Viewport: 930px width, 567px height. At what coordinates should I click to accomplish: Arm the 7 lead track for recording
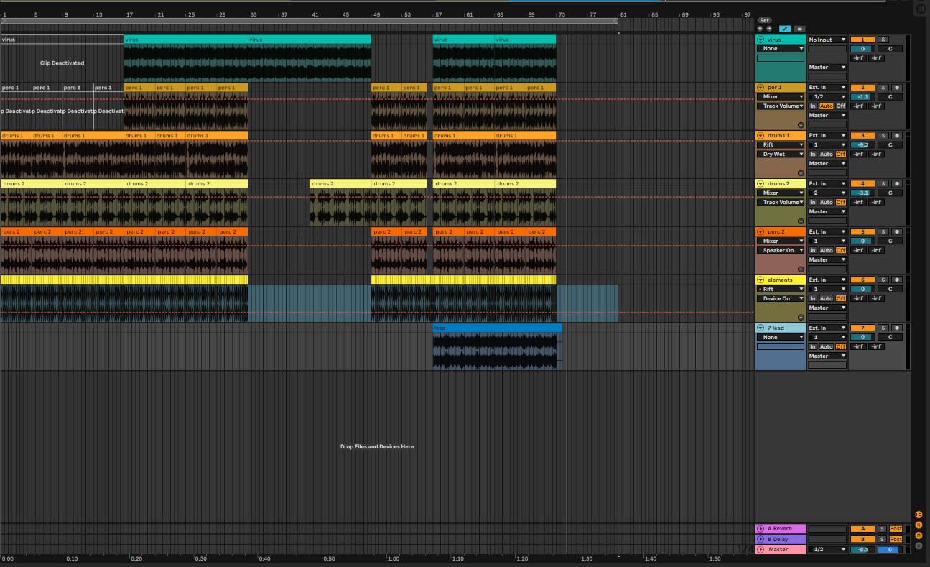(x=896, y=328)
